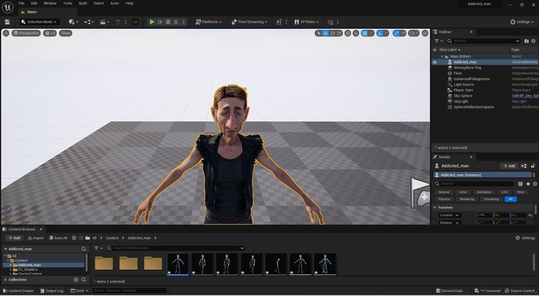Open play mode options three-dot menu
The image size is (539, 296).
[x=184, y=22]
